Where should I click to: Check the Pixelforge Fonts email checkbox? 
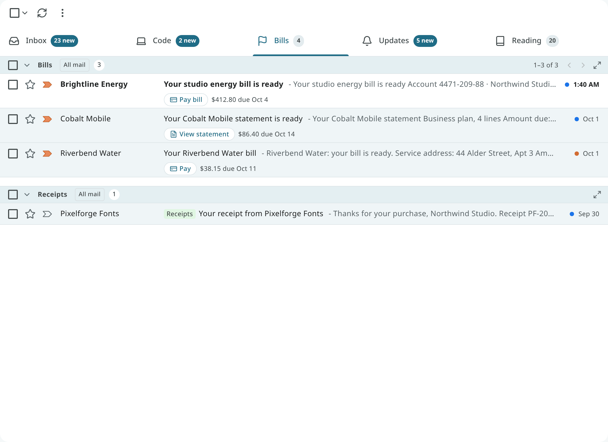13,214
